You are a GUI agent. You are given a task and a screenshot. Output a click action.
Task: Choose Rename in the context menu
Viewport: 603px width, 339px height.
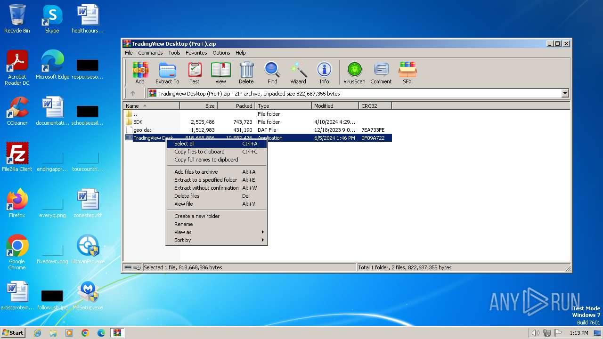coord(217,224)
